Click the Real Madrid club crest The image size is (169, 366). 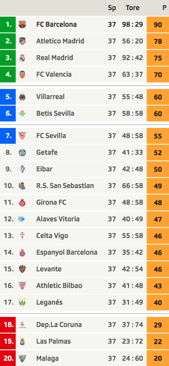22,58
